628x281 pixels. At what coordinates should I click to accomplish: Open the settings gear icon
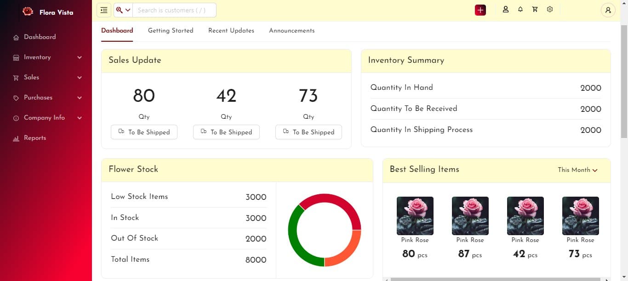point(550,10)
